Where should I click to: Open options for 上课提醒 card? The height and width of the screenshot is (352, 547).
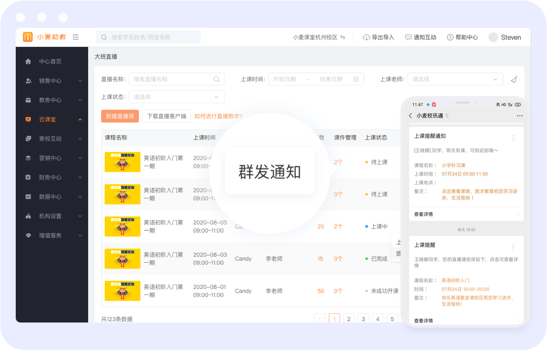click(x=513, y=247)
